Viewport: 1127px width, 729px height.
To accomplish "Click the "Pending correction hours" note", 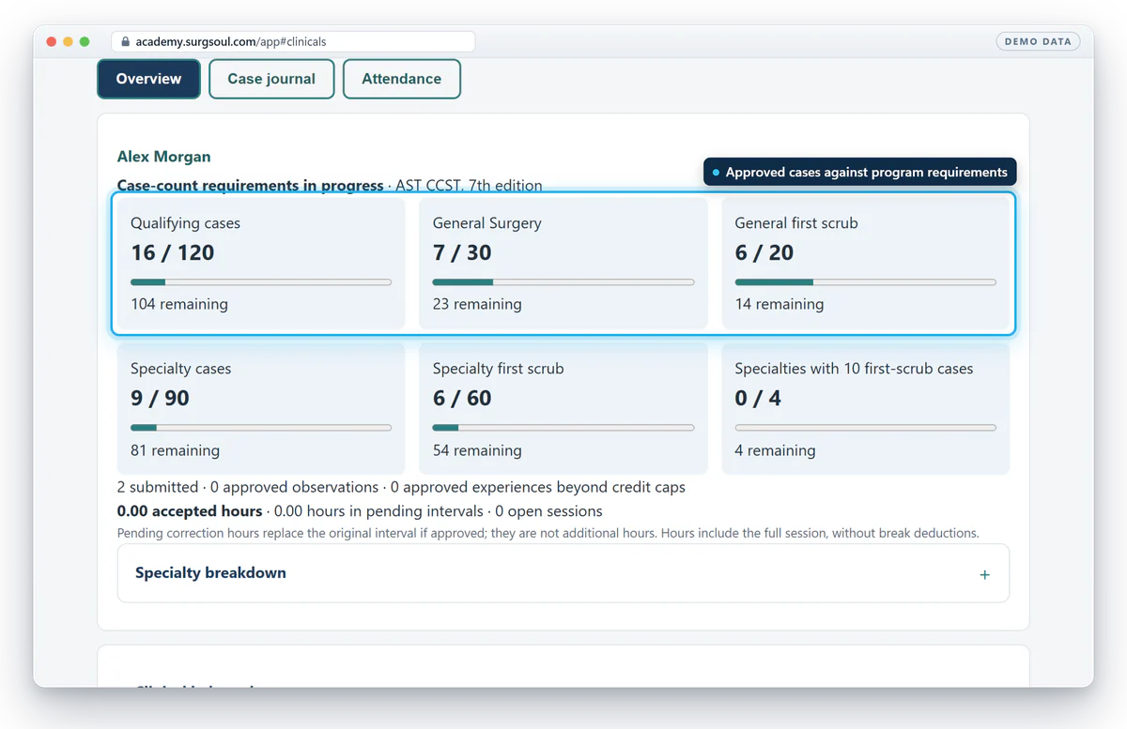I will pyautogui.click(x=548, y=533).
